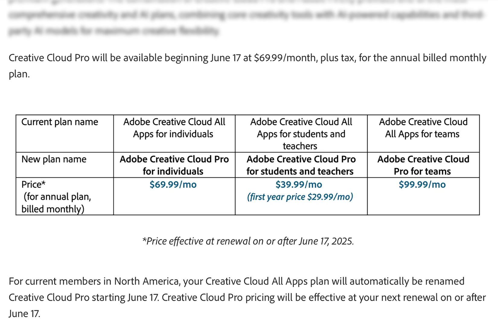The height and width of the screenshot is (332, 498).
Task: Click the "Price effective at renewal" footnote
Action: (248, 241)
